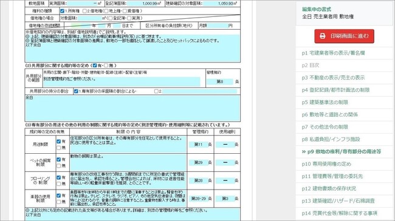Image resolution: width=395 pixels, height=221 pixels.
Task: Check 無 checkbox for ペットの飼育制限
Action: pos(59,166)
